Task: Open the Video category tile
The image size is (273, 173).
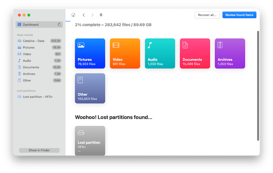Action: click(125, 53)
